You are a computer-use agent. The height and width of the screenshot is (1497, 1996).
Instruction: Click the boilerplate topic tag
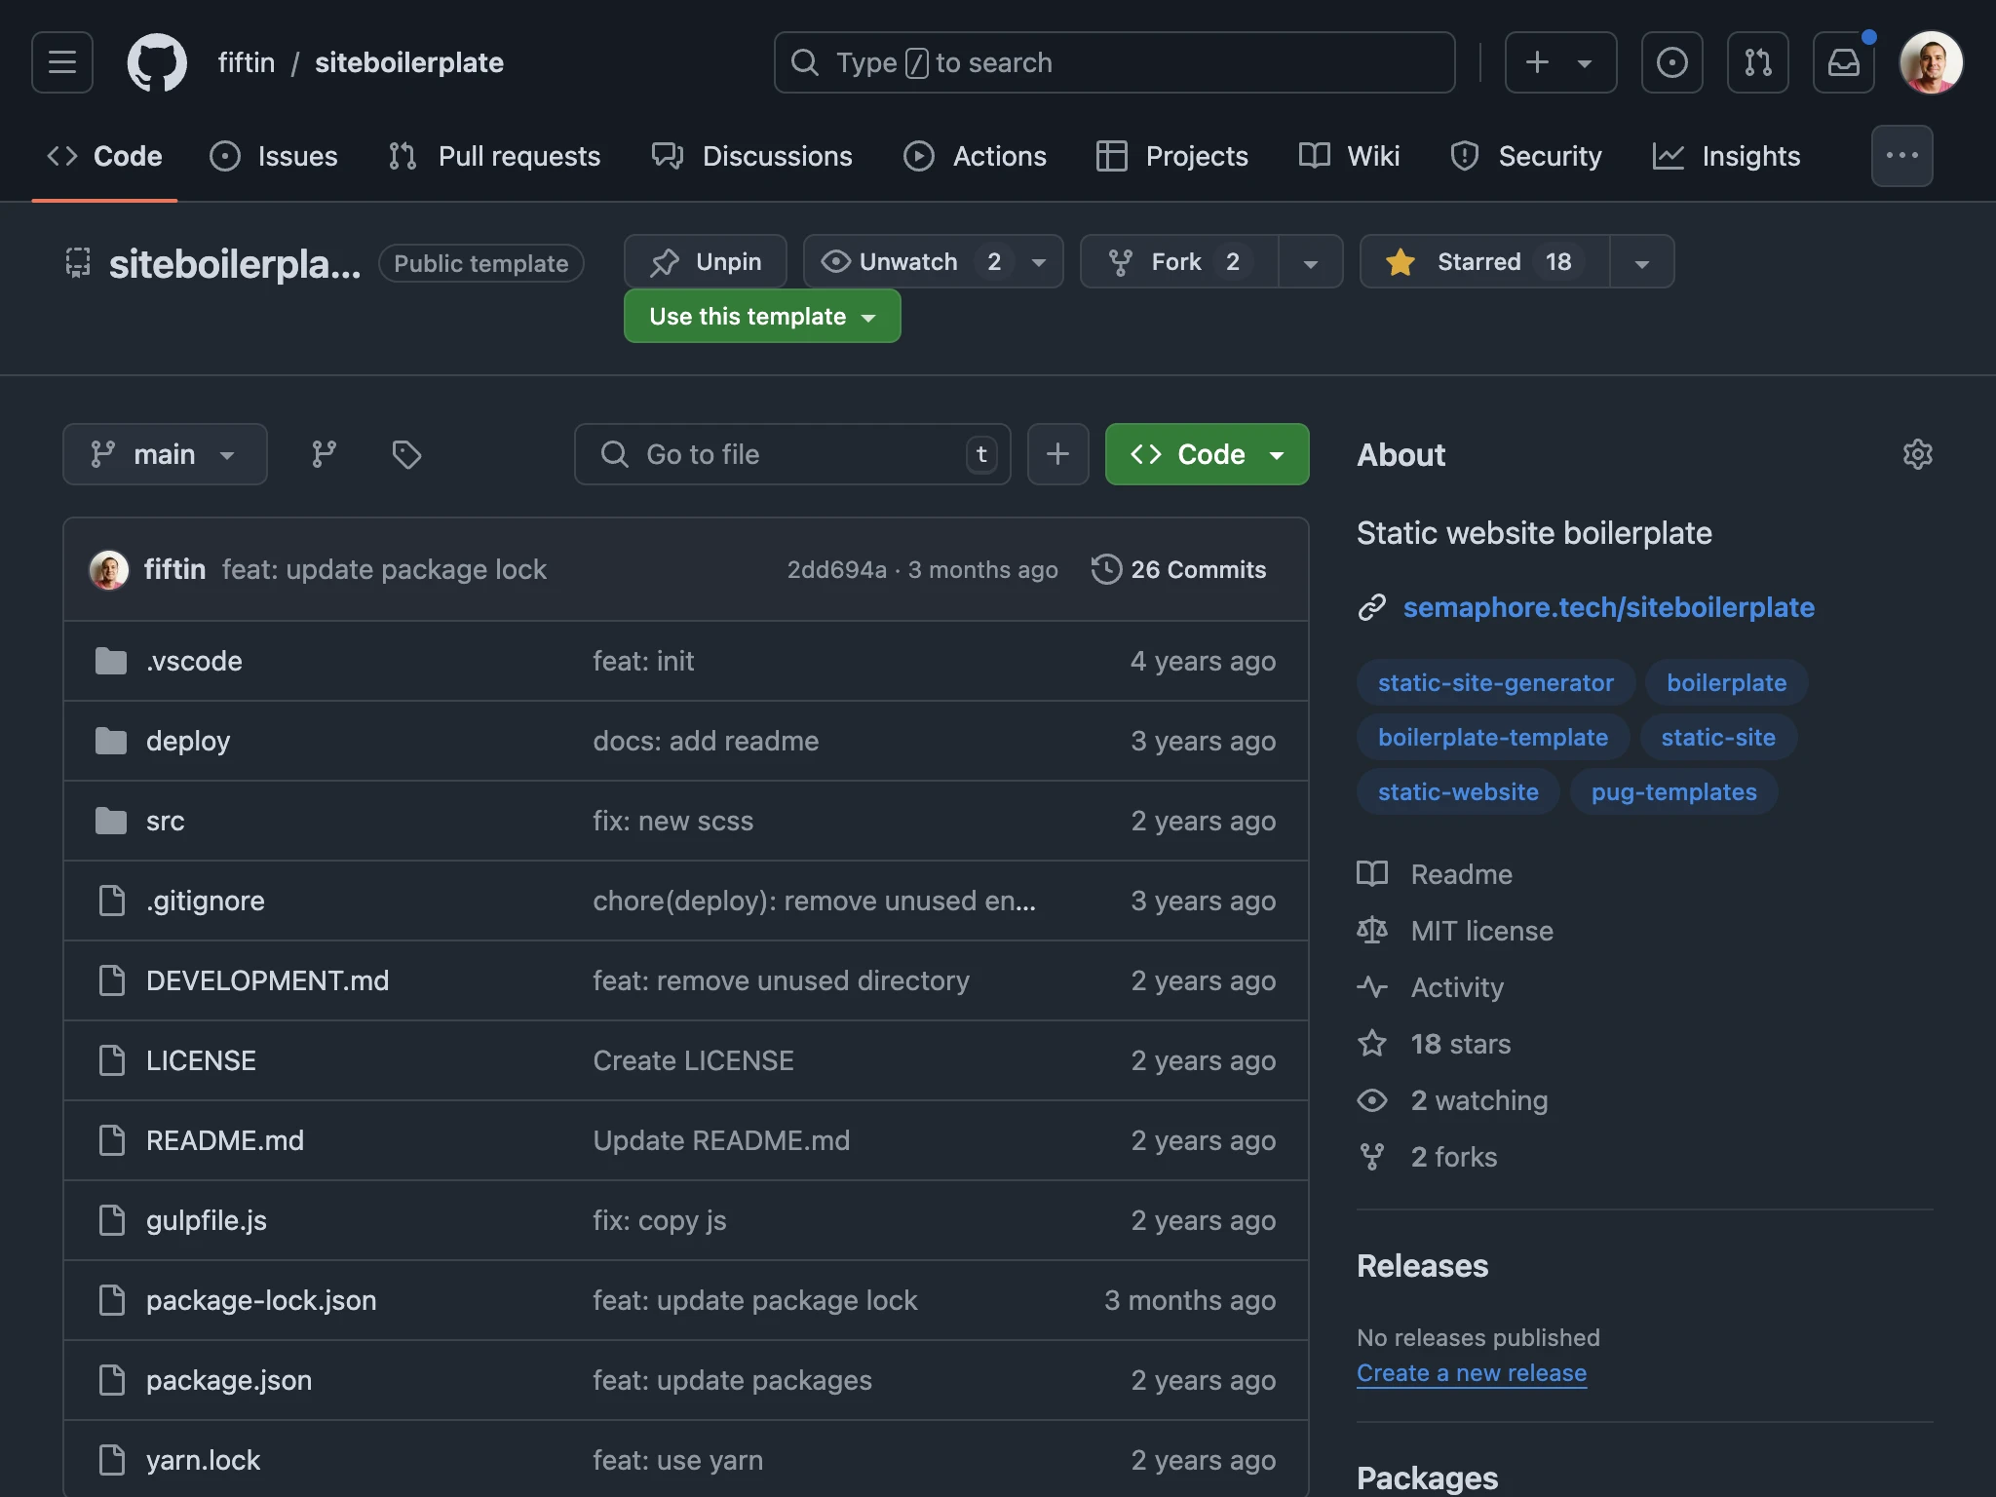(1726, 682)
